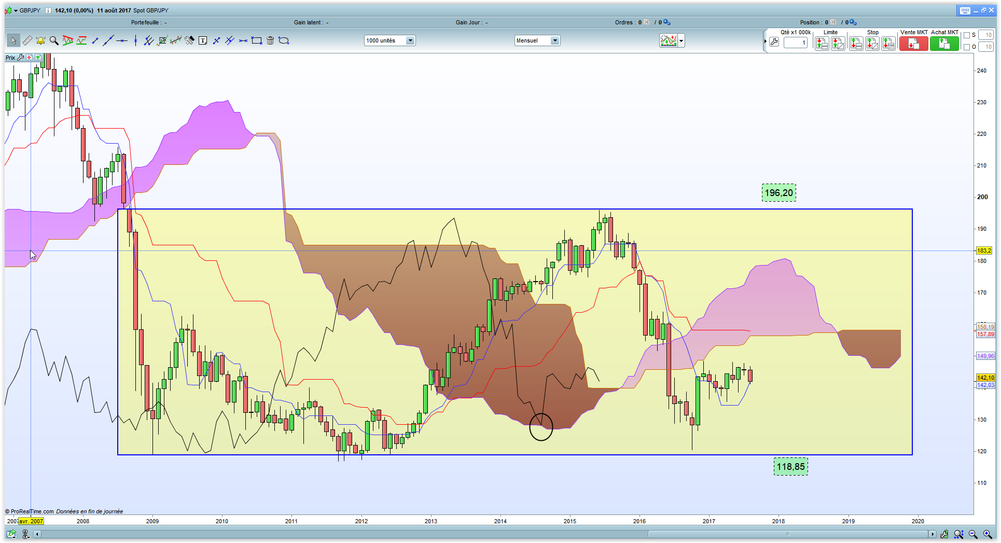
Task: Zoom in using bottom magnifier plus
Action: 988,534
